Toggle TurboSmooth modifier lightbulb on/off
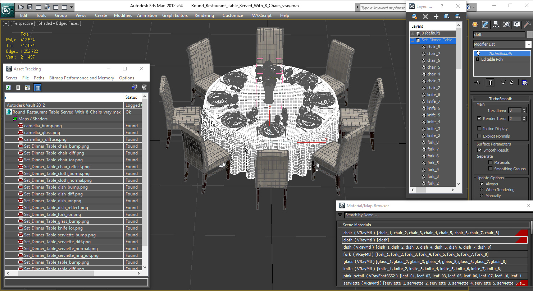Viewport: 533px width, 291px height. tap(478, 54)
